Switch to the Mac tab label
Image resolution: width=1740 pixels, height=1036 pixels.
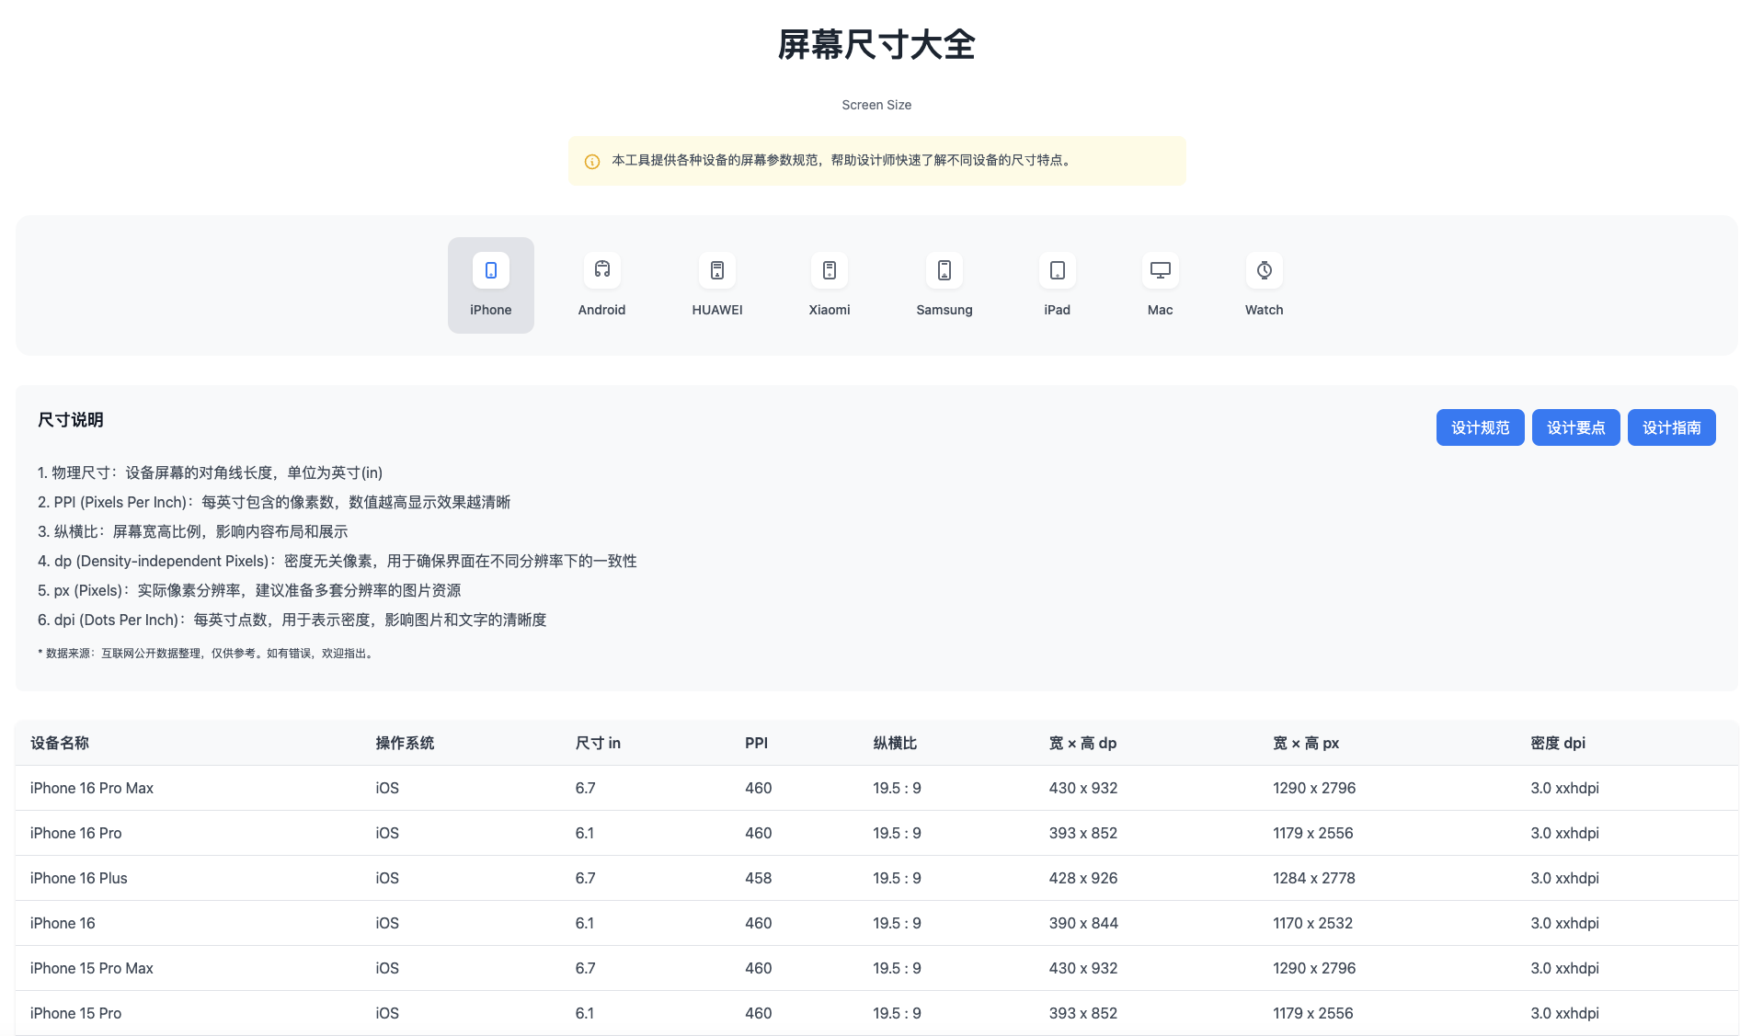click(x=1161, y=310)
